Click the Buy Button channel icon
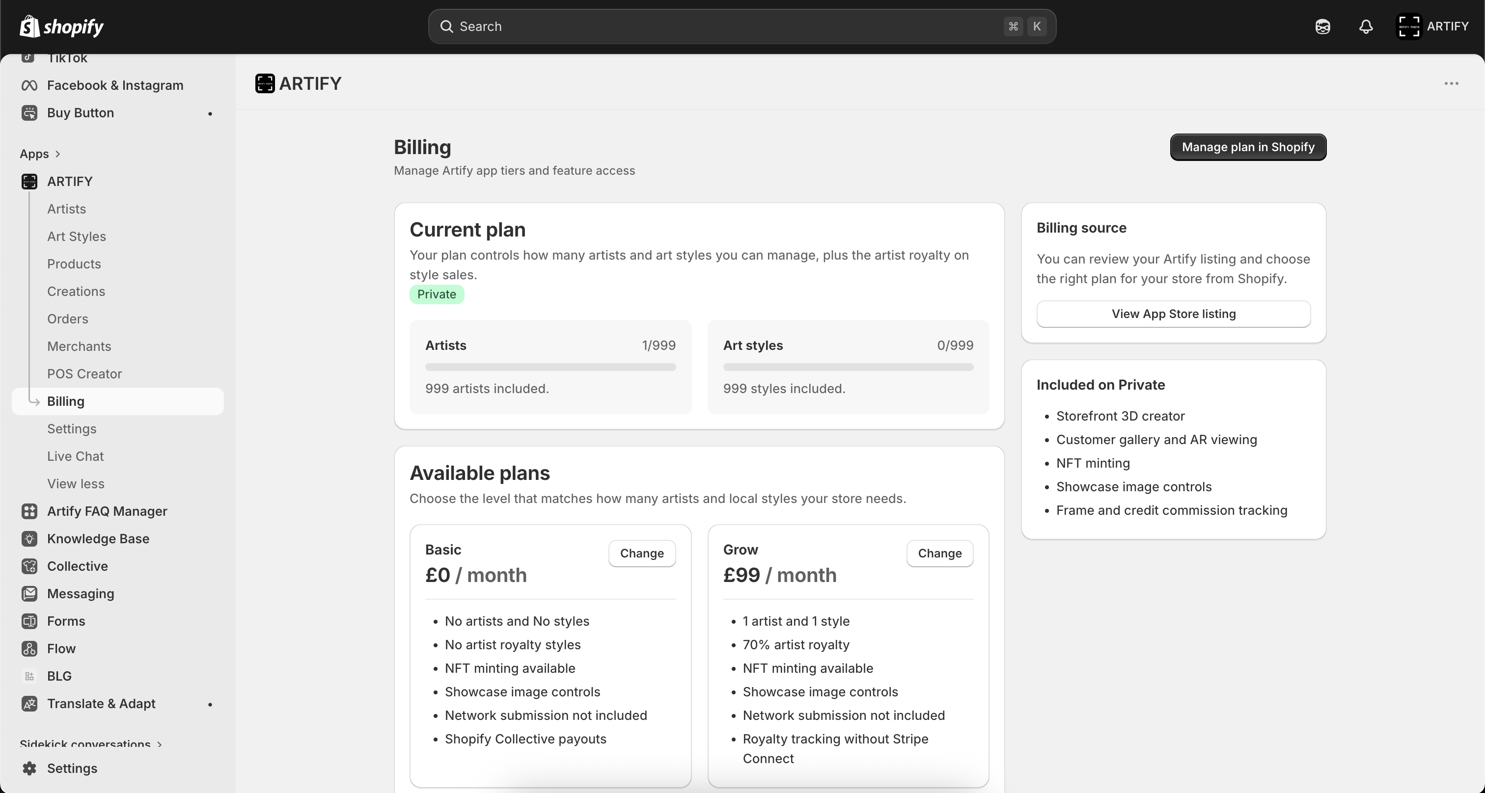 (29, 113)
